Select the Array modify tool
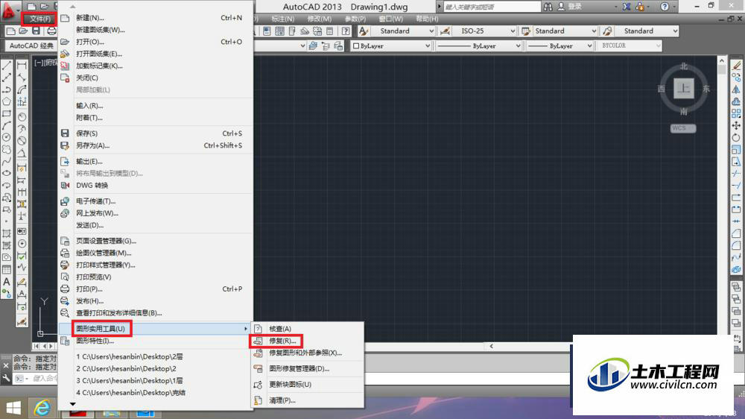 [x=736, y=113]
